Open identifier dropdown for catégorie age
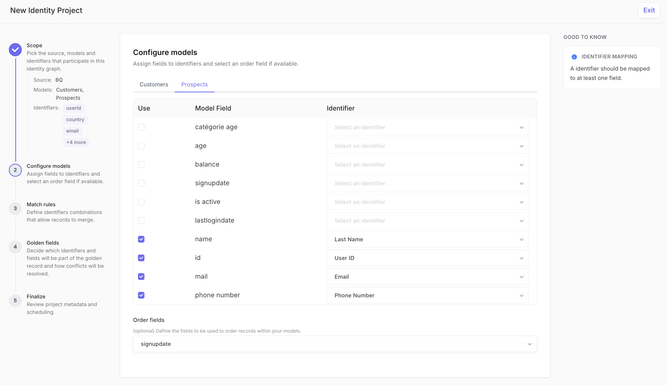The width and height of the screenshot is (667, 385). point(428,127)
